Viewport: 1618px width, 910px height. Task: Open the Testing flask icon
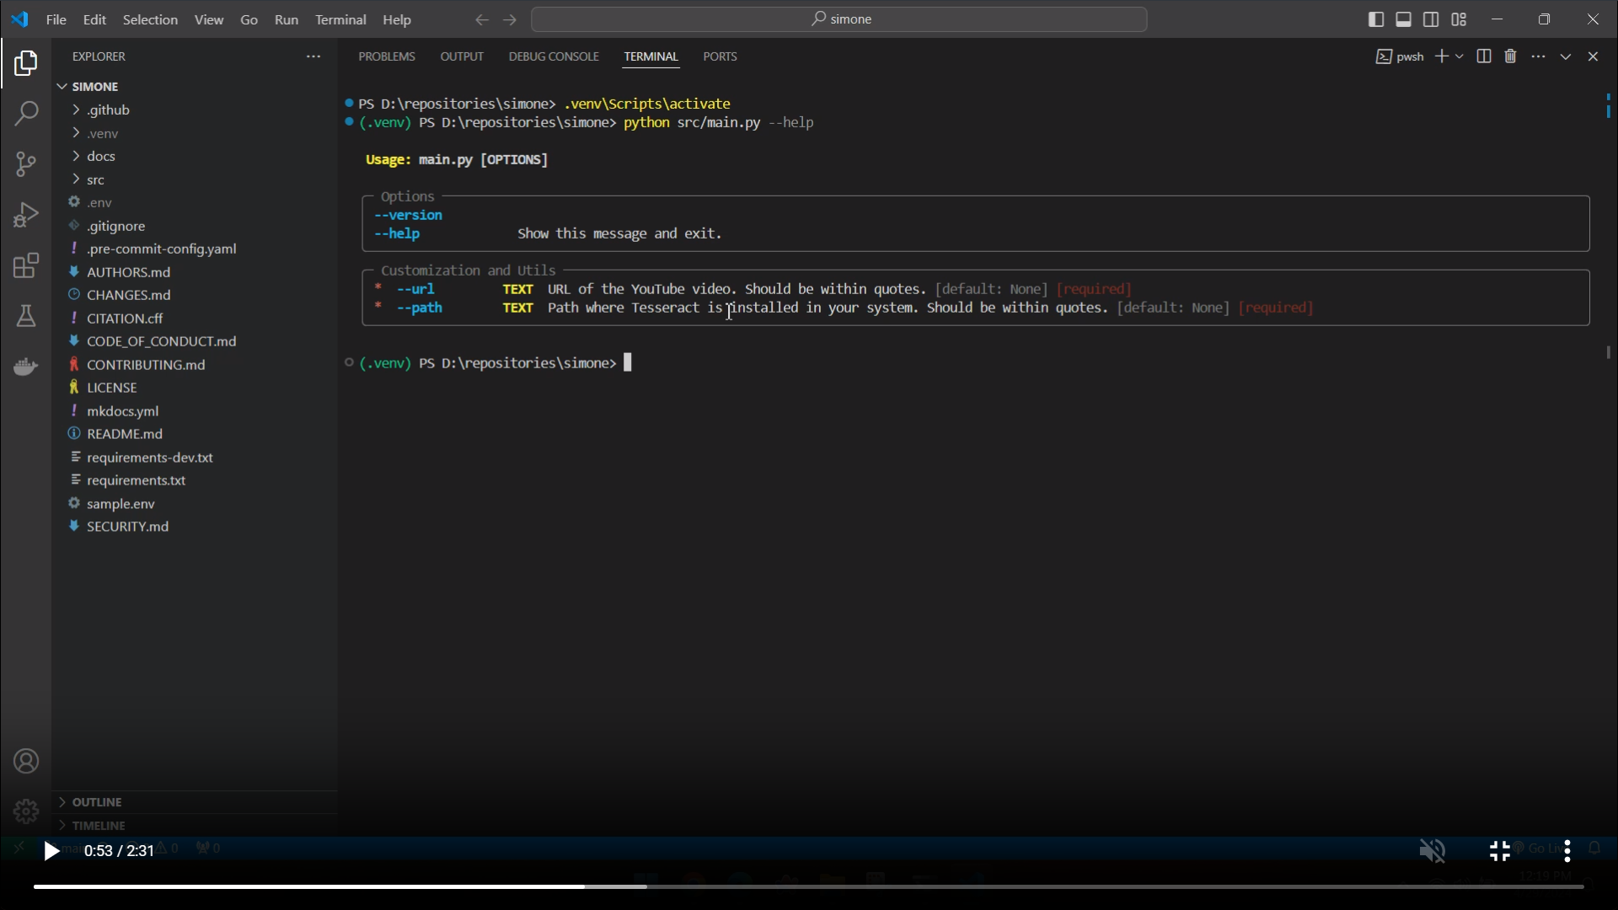click(x=26, y=317)
